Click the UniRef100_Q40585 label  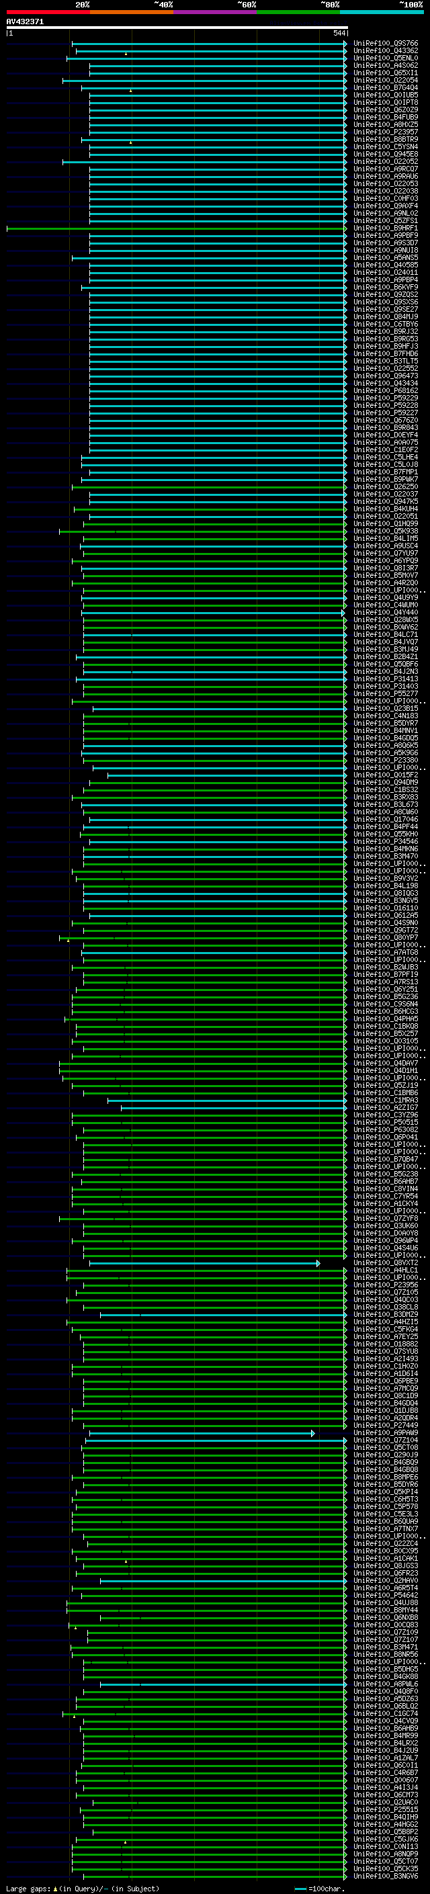386,265
